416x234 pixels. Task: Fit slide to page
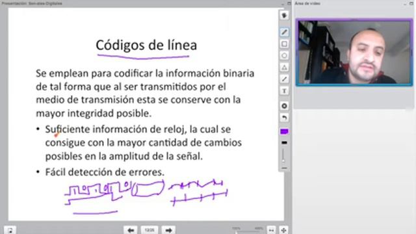pos(283,230)
